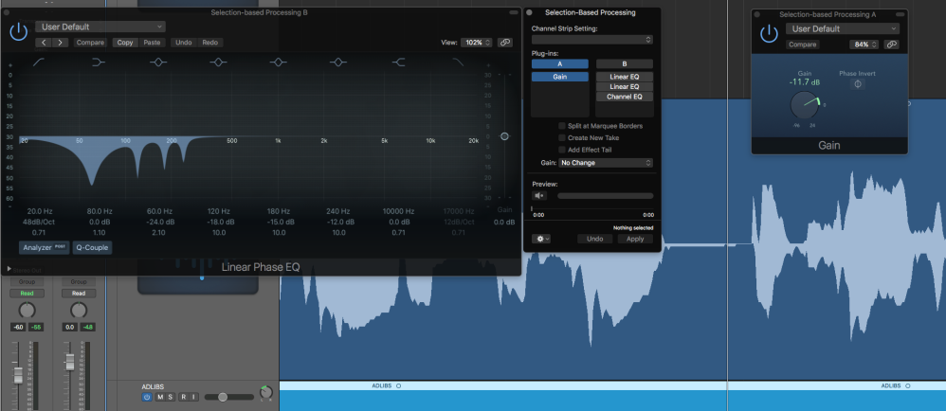The image size is (946, 411).
Task: Click the link icon in the Linear Phase EQ header
Action: pos(505,43)
